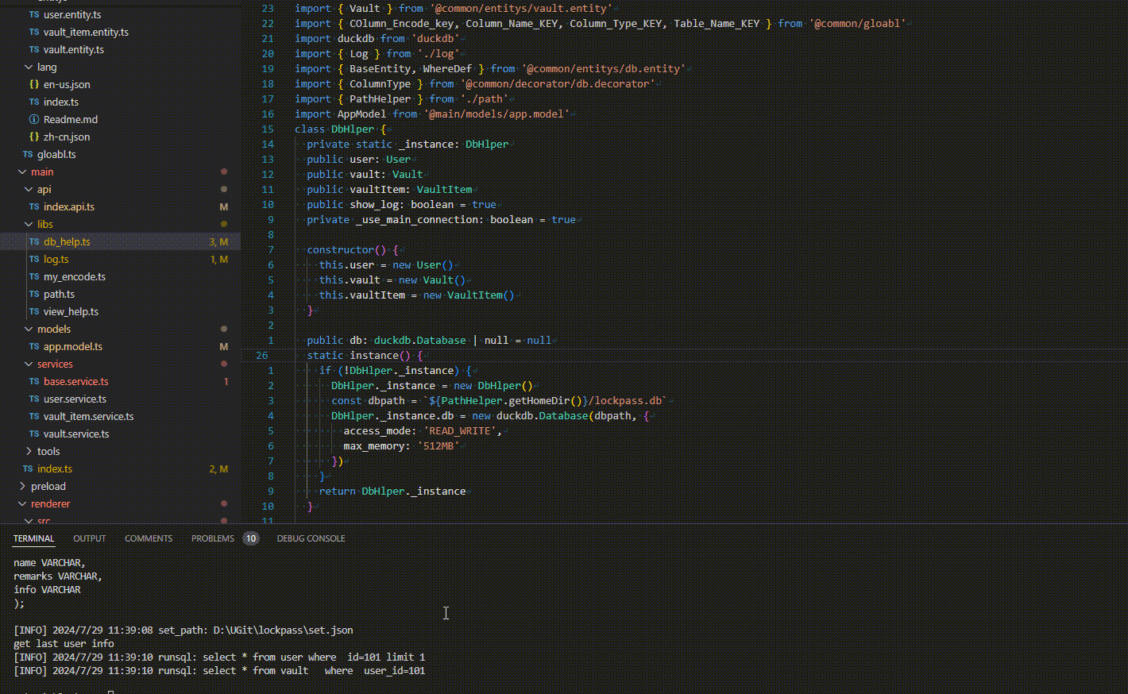1128x694 pixels.
Task: Click the TS icon beside base.service.ts
Action: click(34, 382)
